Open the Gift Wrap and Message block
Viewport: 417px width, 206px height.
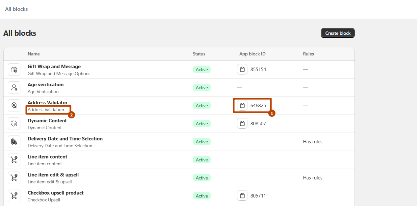pos(54,67)
